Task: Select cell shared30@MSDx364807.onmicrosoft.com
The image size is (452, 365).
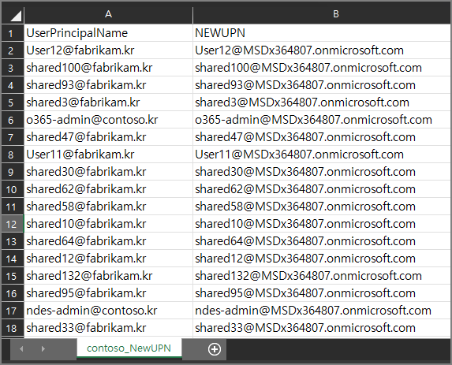Action: (321, 172)
